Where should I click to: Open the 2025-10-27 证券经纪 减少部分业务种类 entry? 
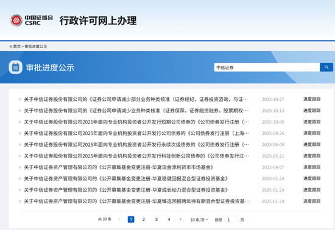click(x=136, y=99)
